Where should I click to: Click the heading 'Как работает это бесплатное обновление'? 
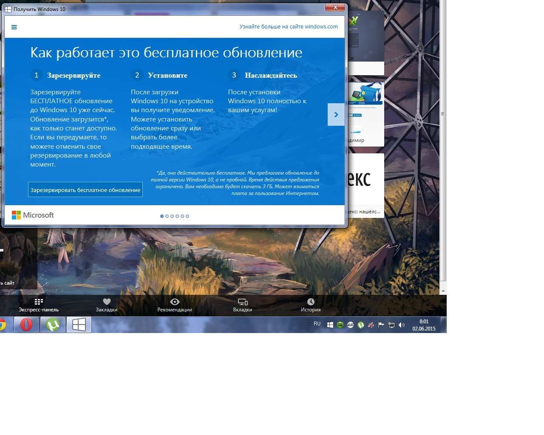(166, 53)
